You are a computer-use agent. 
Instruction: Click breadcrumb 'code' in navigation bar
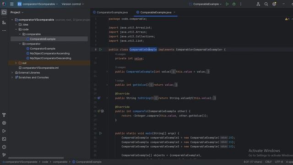point(45,162)
